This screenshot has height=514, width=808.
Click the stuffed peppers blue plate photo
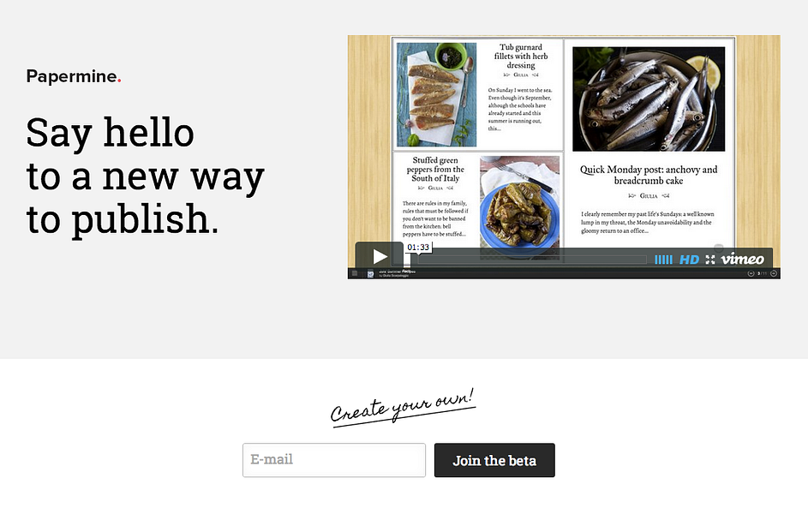pos(519,206)
